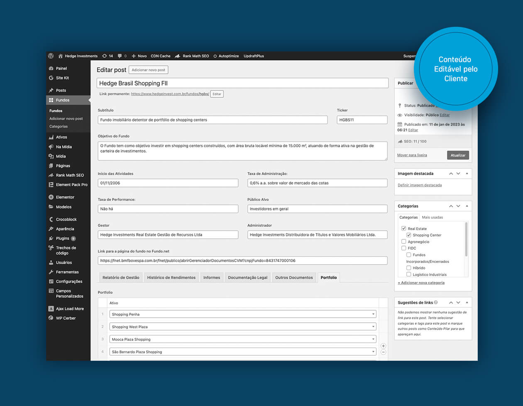523x406 pixels.
Task: Click the Mover para lixeira link
Action: click(x=412, y=155)
